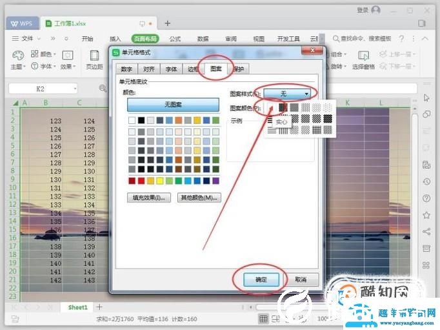Click the 页边距 page margins icon
This screenshot has width=440, height=330.
pos(95,56)
